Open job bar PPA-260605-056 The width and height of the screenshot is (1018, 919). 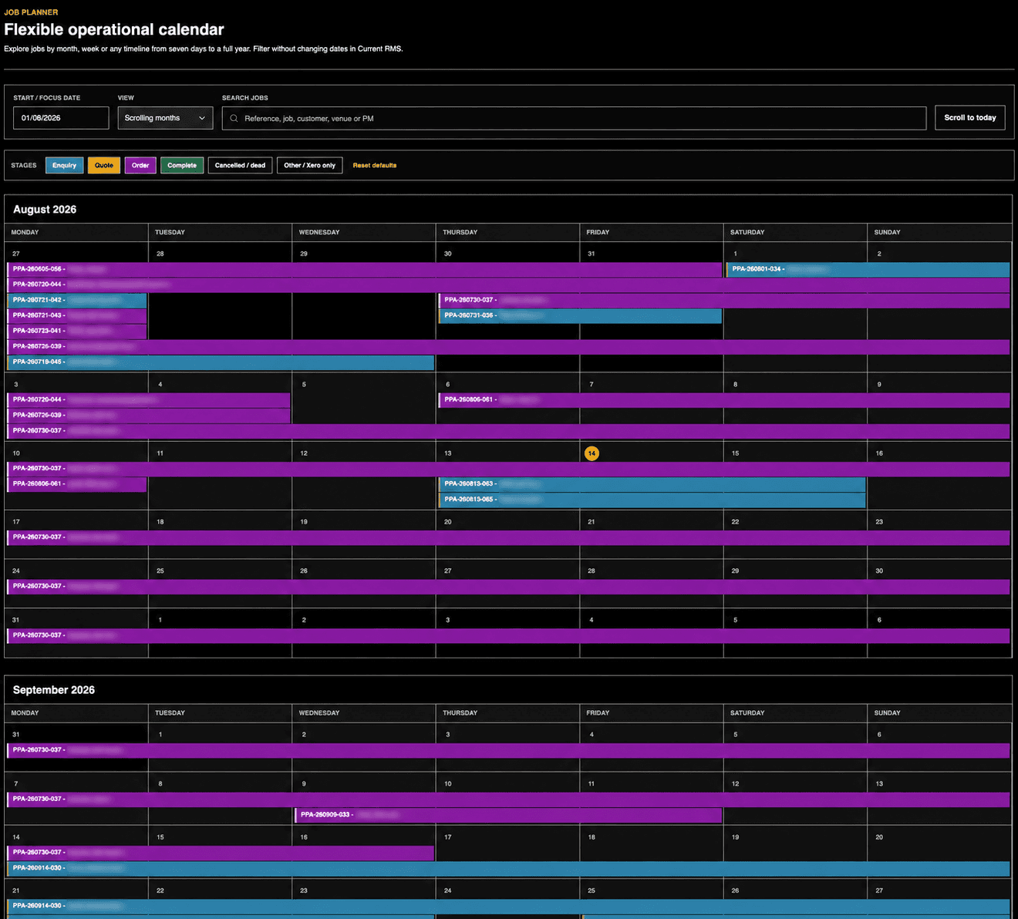365,269
